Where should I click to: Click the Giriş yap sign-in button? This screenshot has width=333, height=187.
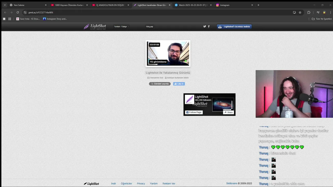coord(150,26)
